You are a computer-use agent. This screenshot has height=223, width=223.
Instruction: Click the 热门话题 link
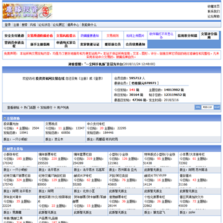tap(30, 107)
